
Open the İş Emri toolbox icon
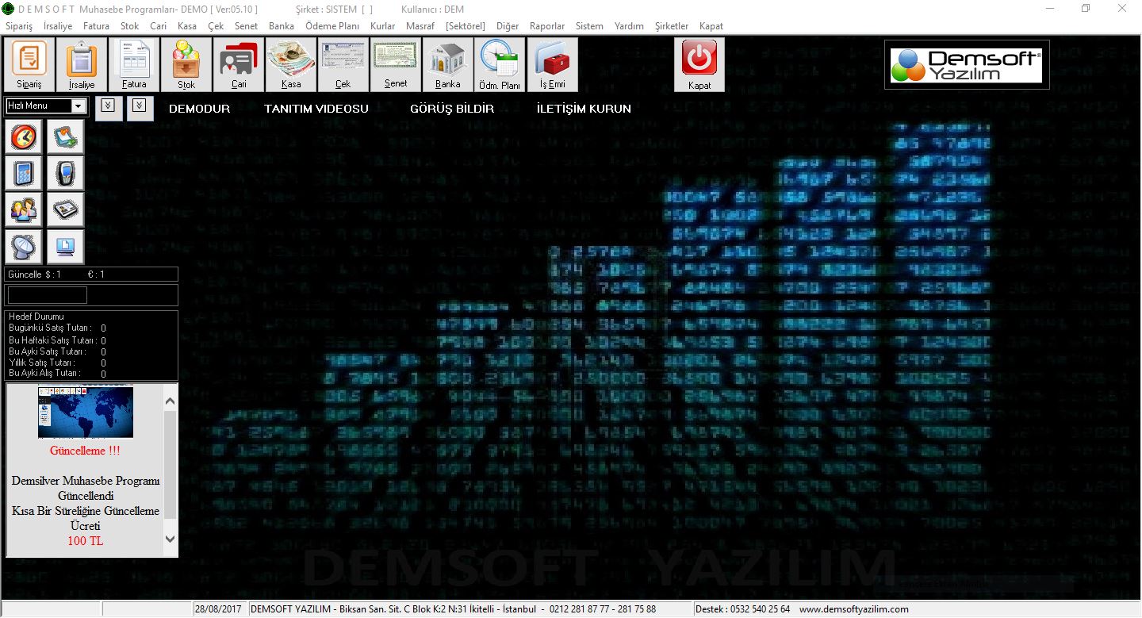(x=552, y=64)
